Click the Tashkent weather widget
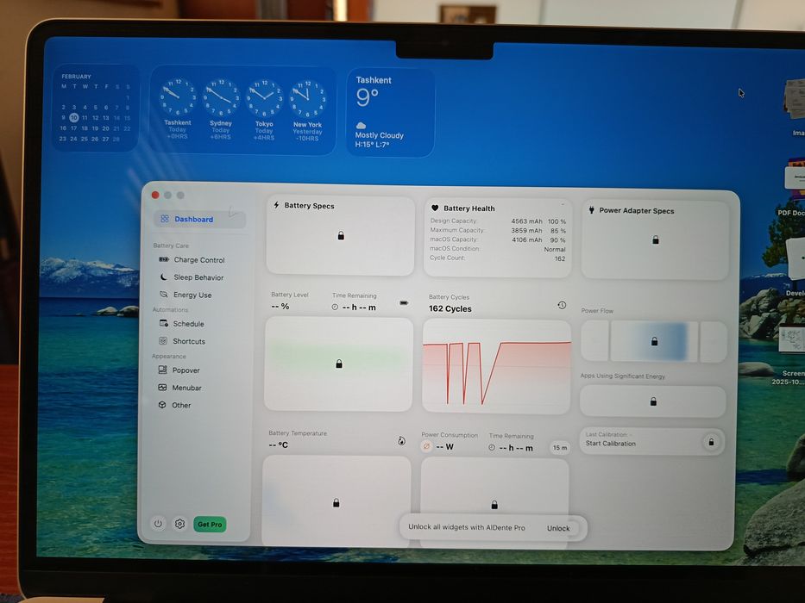 pos(390,112)
